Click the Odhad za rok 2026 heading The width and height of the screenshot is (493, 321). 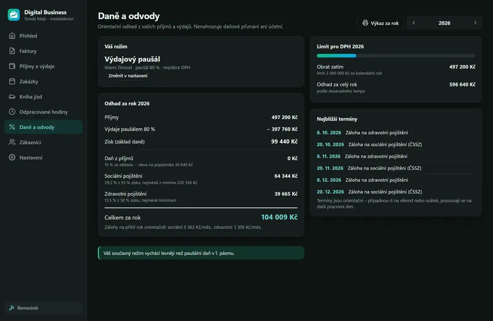127,104
